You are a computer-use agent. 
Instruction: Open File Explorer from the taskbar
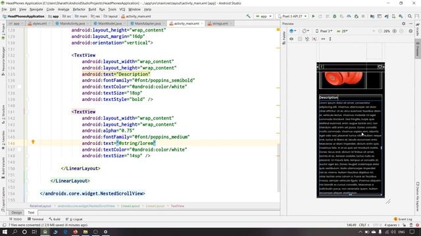click(x=86, y=231)
